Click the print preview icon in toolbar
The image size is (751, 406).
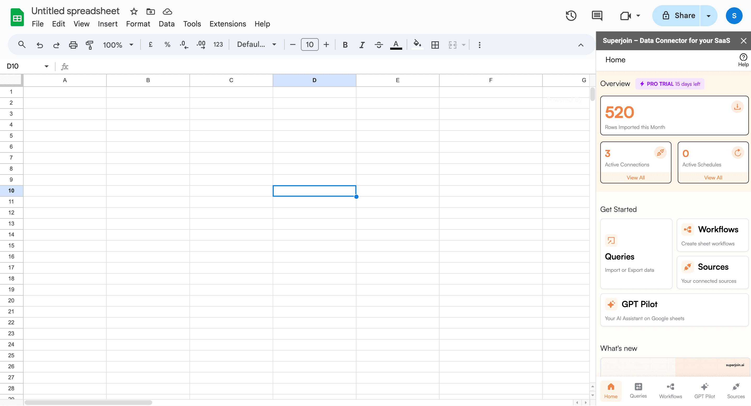[x=73, y=45]
